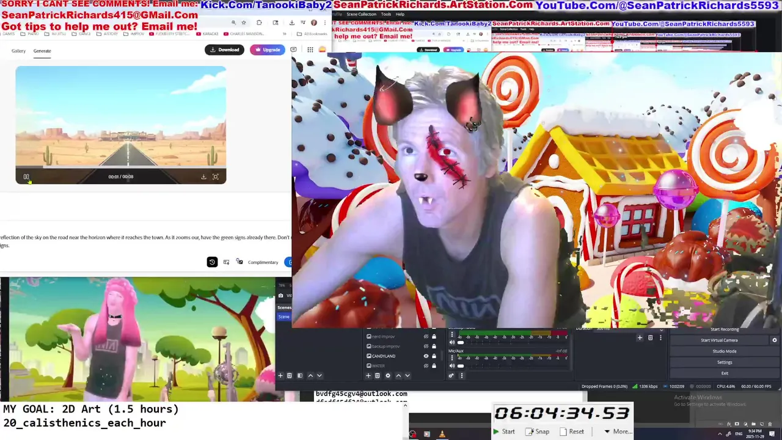Remove selected source with trash icon
The width and height of the screenshot is (782, 440).
click(x=378, y=376)
